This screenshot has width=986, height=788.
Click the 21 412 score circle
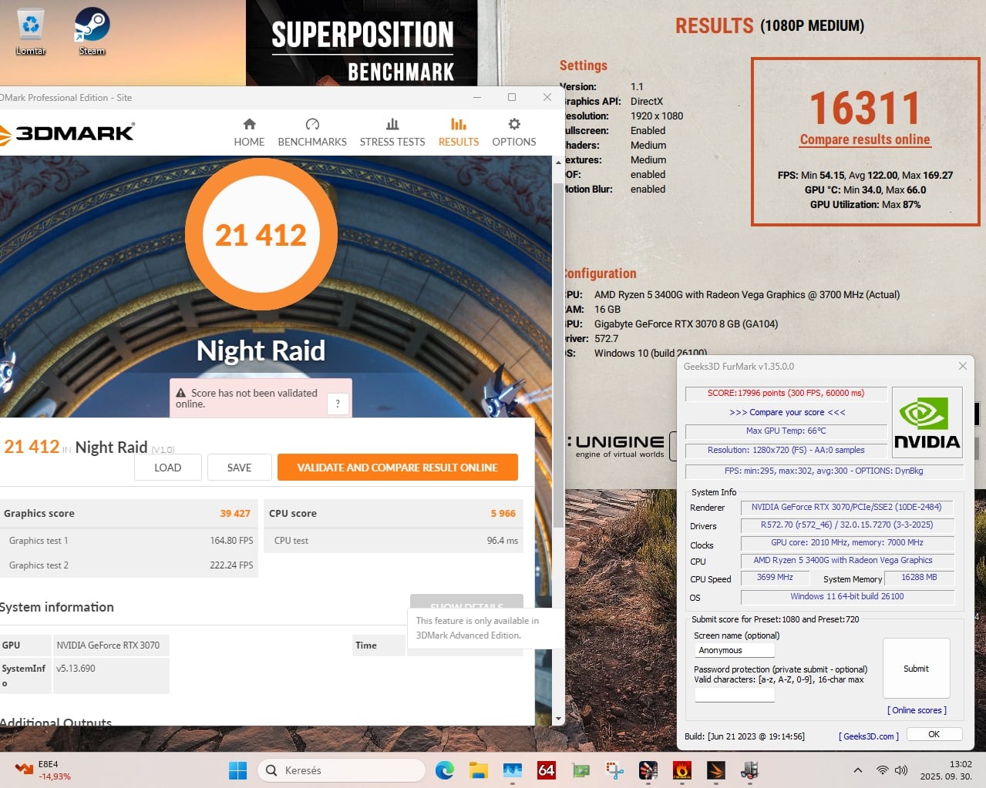(x=261, y=235)
